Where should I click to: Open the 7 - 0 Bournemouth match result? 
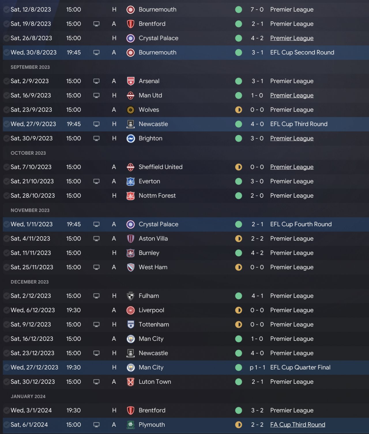(257, 10)
